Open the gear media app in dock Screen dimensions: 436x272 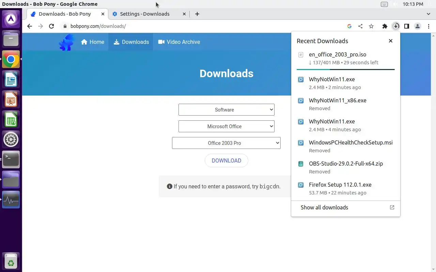[11, 139]
